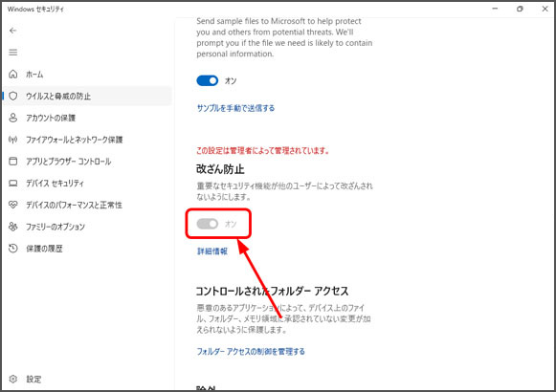Click the Home house icon
The image size is (556, 392).
tap(13, 74)
